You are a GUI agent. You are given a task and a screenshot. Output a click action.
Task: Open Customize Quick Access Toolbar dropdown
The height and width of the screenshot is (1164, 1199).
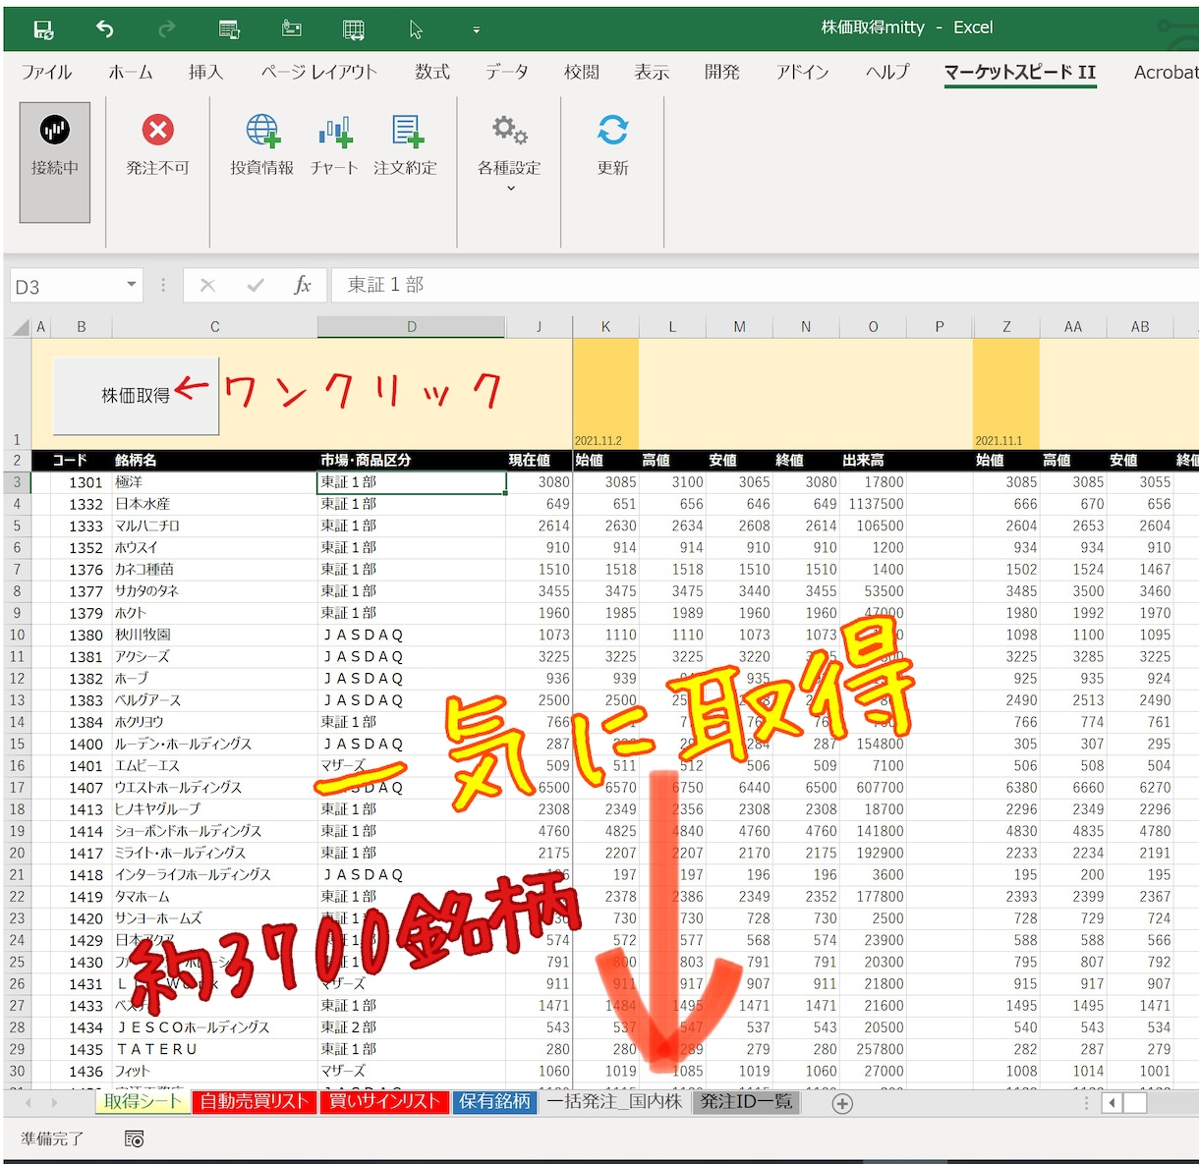point(476,30)
